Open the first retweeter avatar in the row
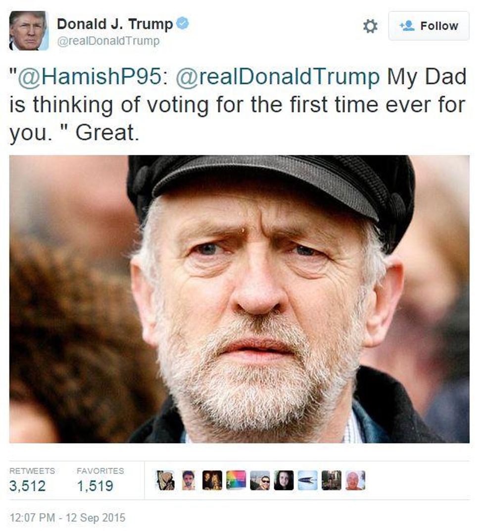Image resolution: width=485 pixels, height=531 pixels. point(165,480)
